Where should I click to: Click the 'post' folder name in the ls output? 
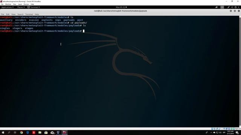point(80,20)
